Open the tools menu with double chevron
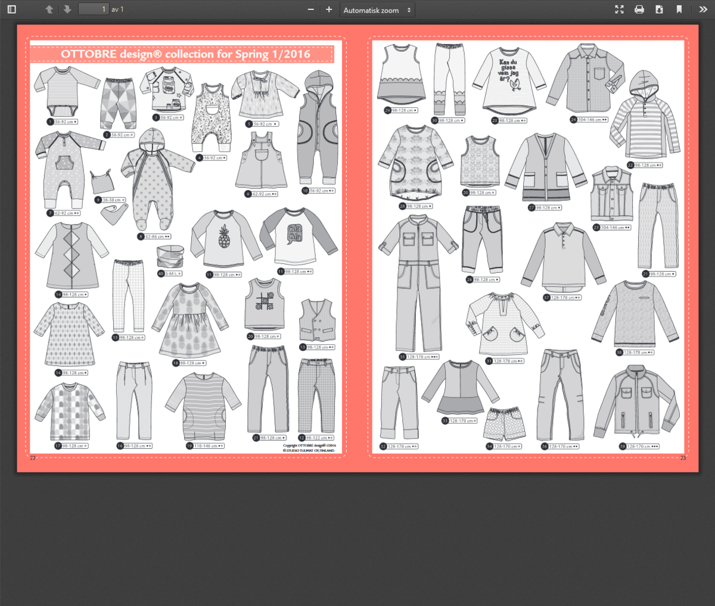 coord(703,10)
